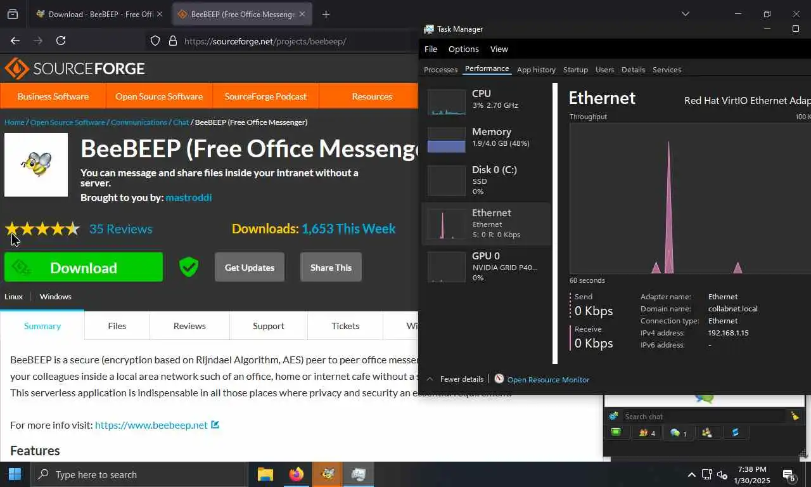Switch to the Processes tab
Viewport: 811px width, 487px height.
[x=440, y=70]
